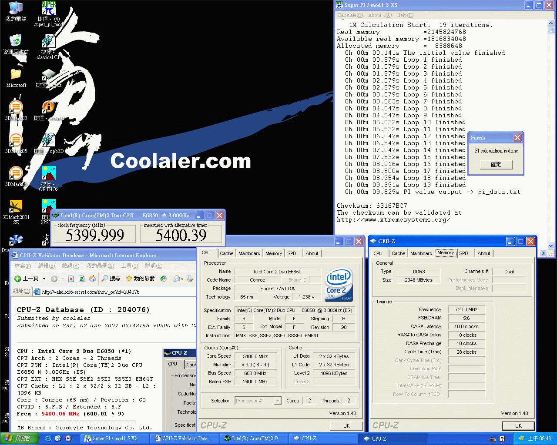The image size is (557, 445).
Task: Open Calculate menu in Super PI
Action: tap(350, 15)
